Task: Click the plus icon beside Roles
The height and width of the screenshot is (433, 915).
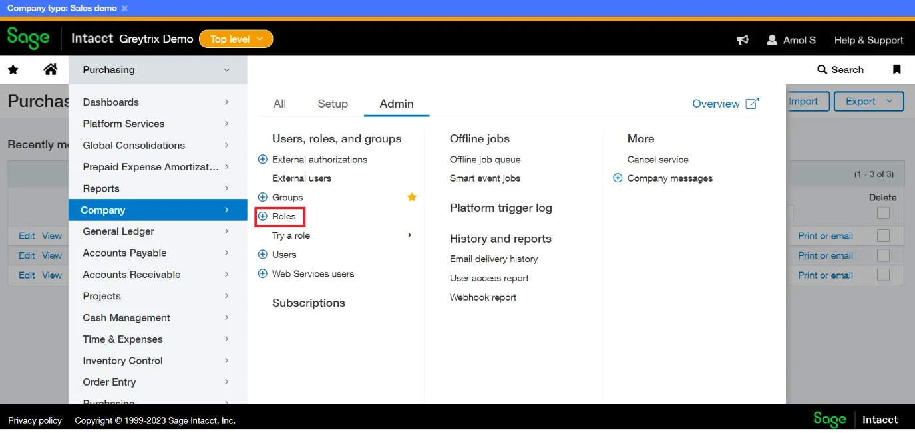Action: 262,216
